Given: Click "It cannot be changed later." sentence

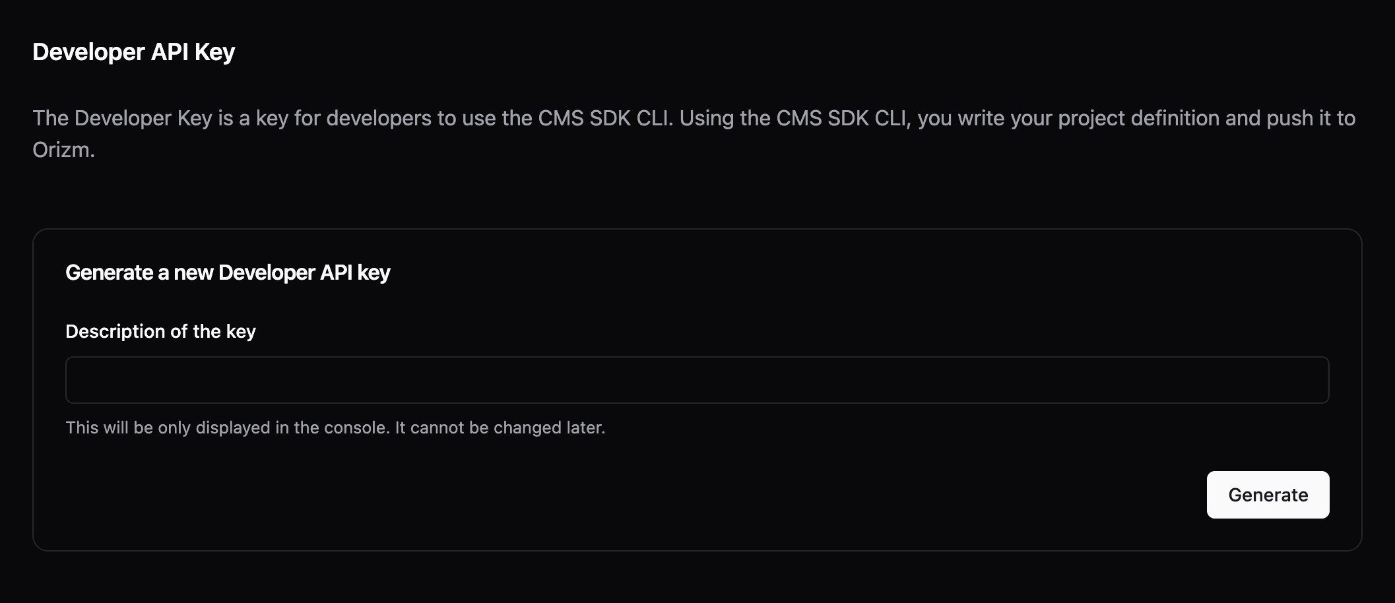Looking at the screenshot, I should (x=500, y=428).
